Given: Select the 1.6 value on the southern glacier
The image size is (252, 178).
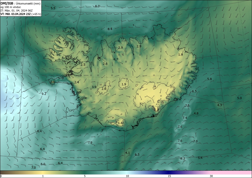Looking at the screenshot, I should pyautogui.click(x=120, y=123).
